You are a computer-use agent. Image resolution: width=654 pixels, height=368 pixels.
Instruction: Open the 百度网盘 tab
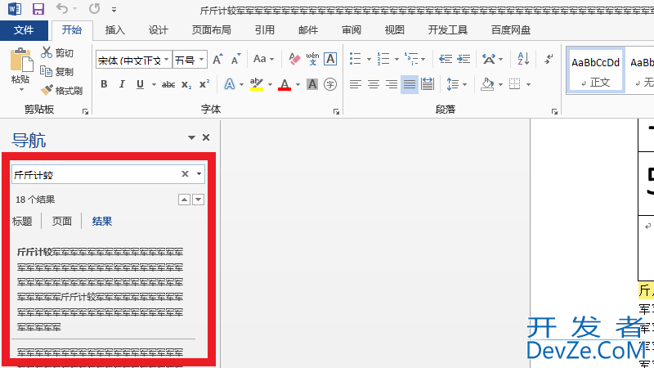pos(510,30)
